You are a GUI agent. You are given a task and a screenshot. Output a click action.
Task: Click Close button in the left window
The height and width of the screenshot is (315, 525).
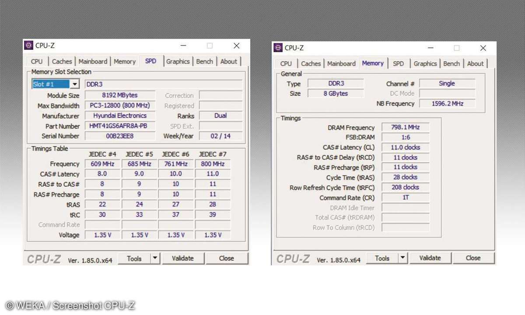[x=227, y=259]
